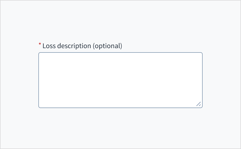Place cursor in the Loss description field
The height and width of the screenshot is (149, 241).
(x=120, y=80)
